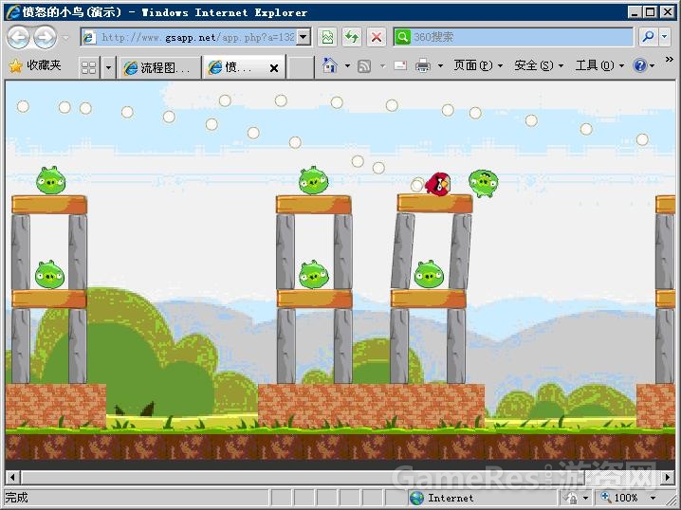The height and width of the screenshot is (510, 681).
Task: Click the pig inside the left tower
Action: pyautogui.click(x=49, y=274)
